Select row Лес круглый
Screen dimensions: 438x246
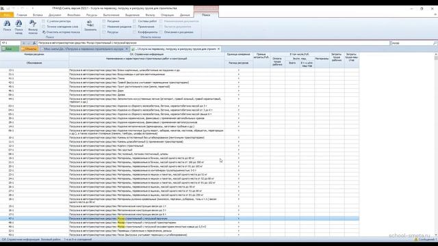tap(179, 150)
